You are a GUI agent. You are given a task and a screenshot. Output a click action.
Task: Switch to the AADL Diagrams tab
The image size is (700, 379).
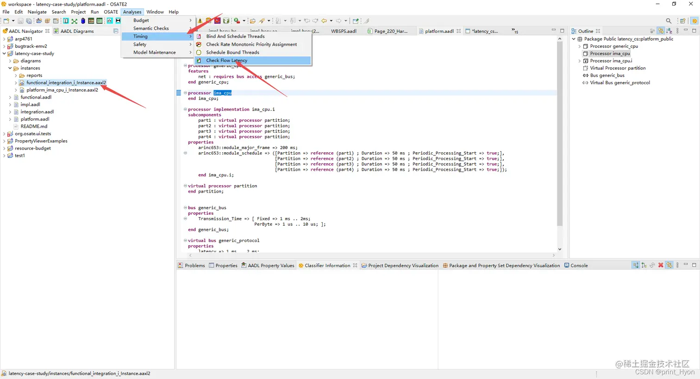[74, 31]
